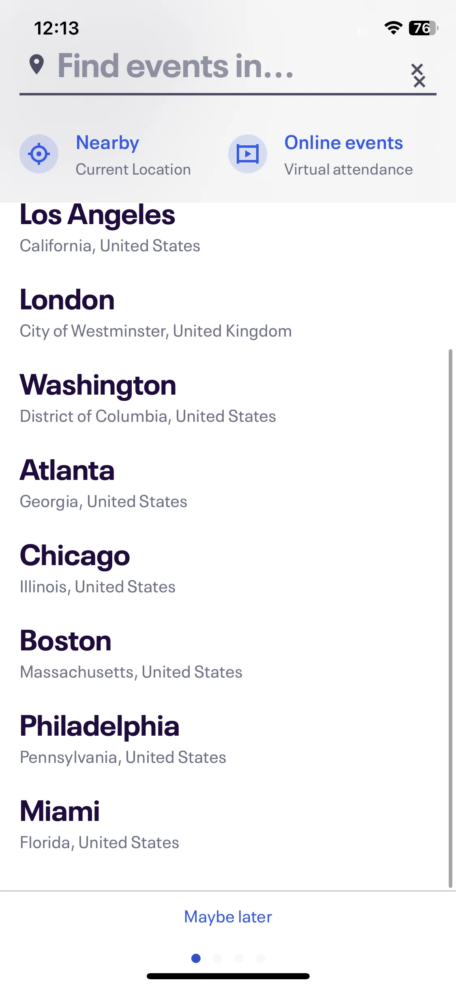Viewport: 456px width, 989px height.
Task: Tap the Maybe later link
Action: click(228, 917)
